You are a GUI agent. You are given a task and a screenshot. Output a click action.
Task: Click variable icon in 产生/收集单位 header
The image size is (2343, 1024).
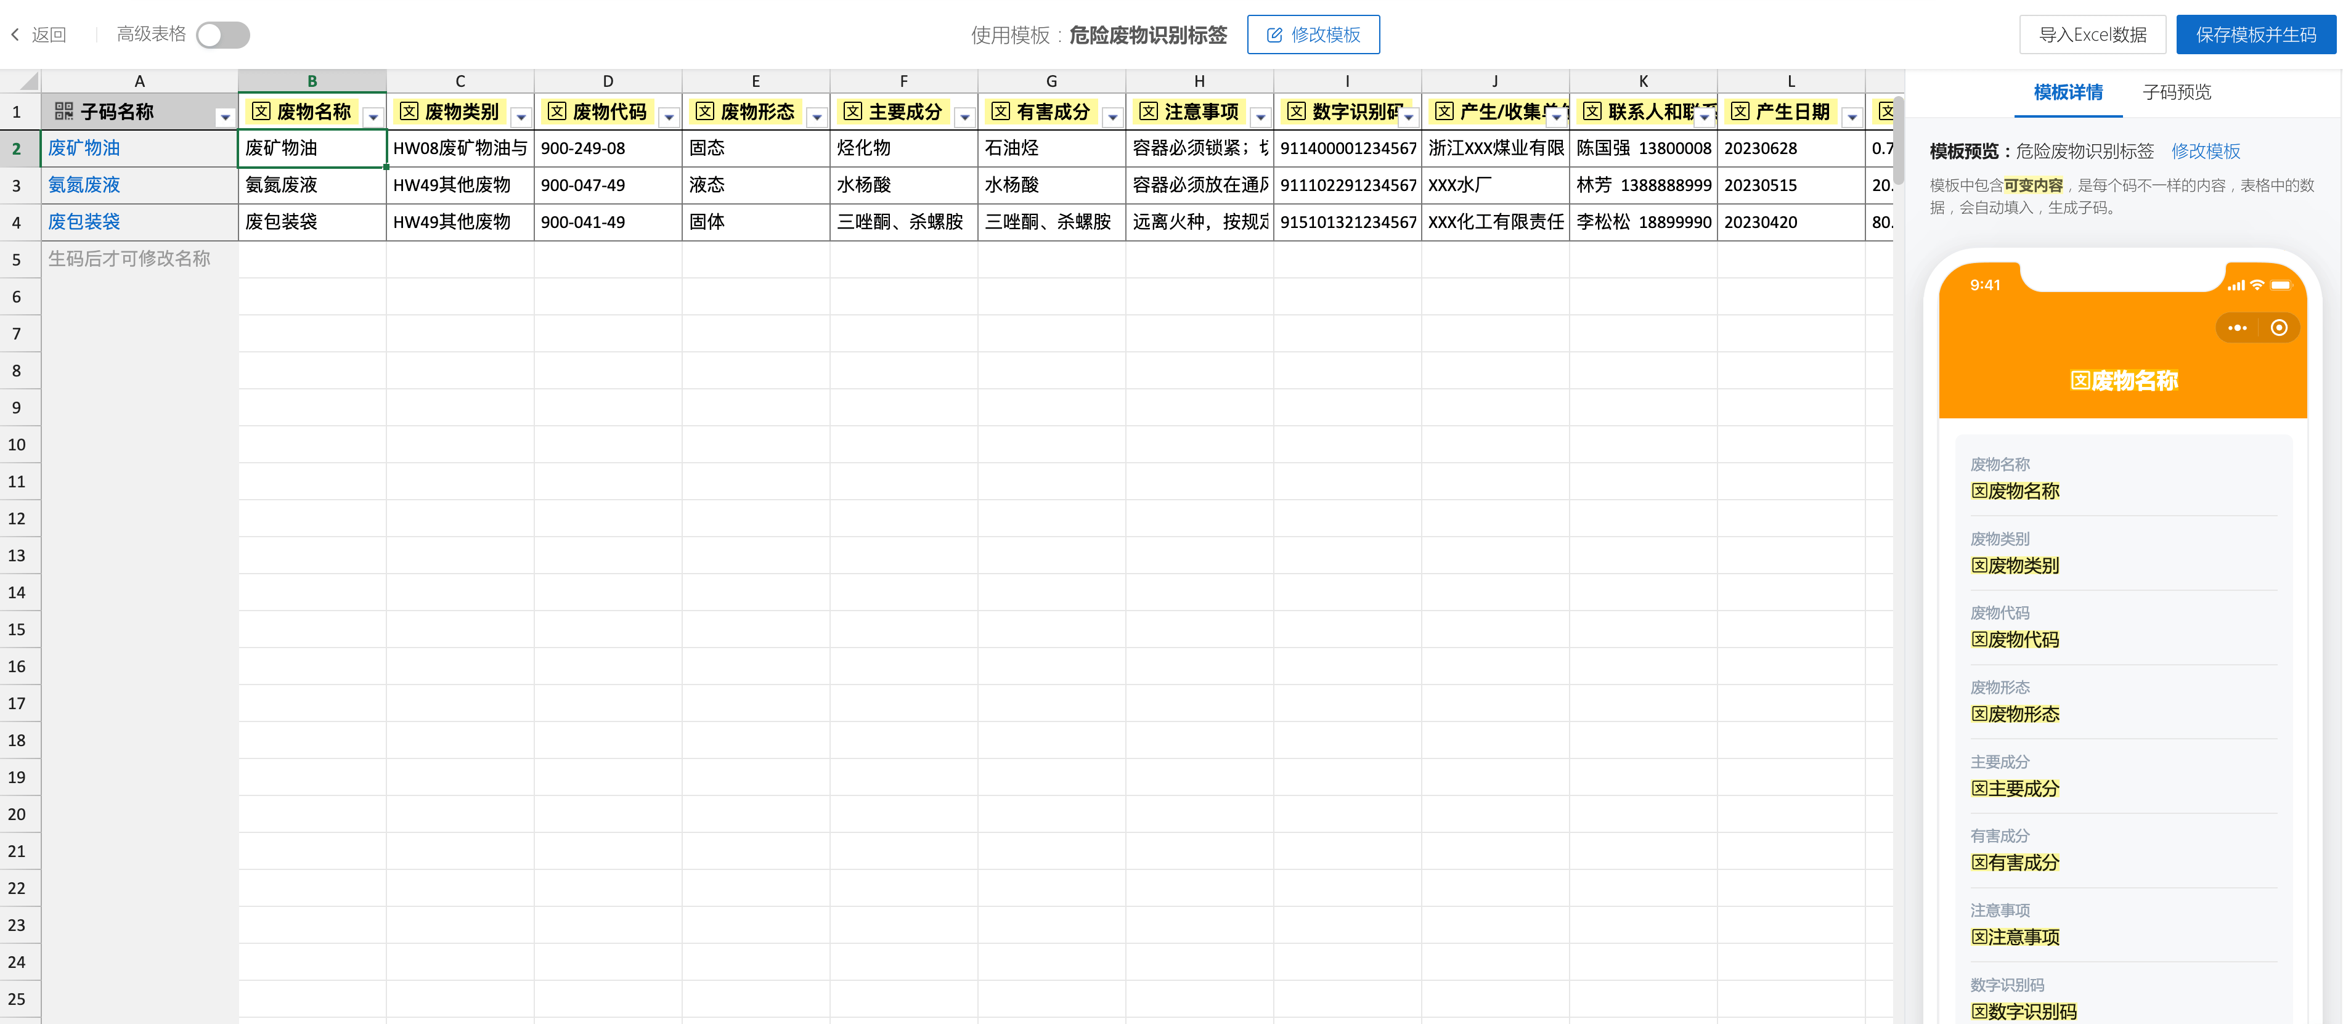[x=1445, y=111]
